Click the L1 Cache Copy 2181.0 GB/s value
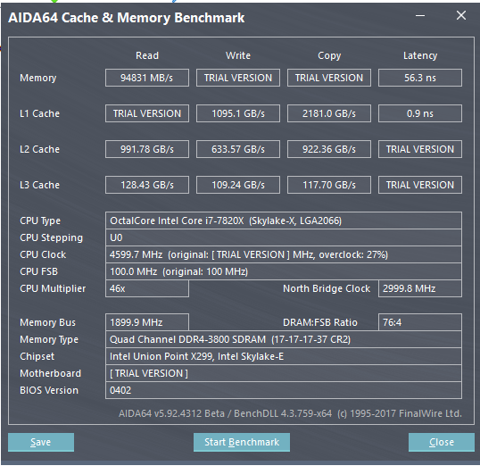Image resolution: width=480 pixels, height=466 pixels. pyautogui.click(x=329, y=113)
